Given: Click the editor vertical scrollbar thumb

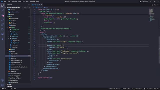Looking at the screenshot, I should point(159,50).
